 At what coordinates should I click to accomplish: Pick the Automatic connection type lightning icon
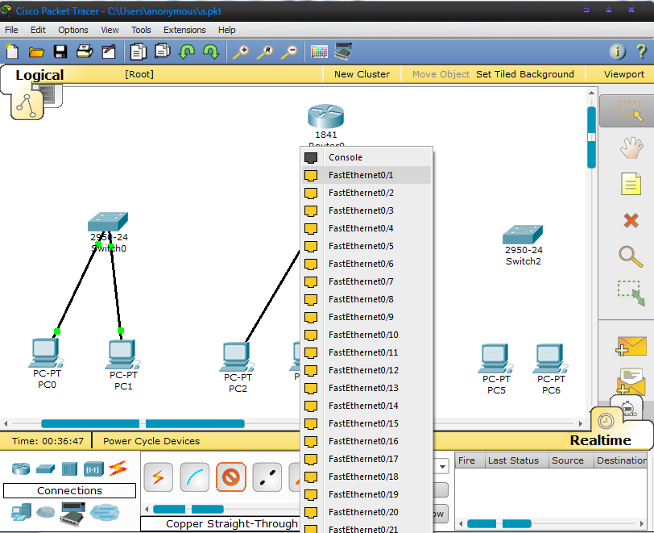[x=158, y=477]
